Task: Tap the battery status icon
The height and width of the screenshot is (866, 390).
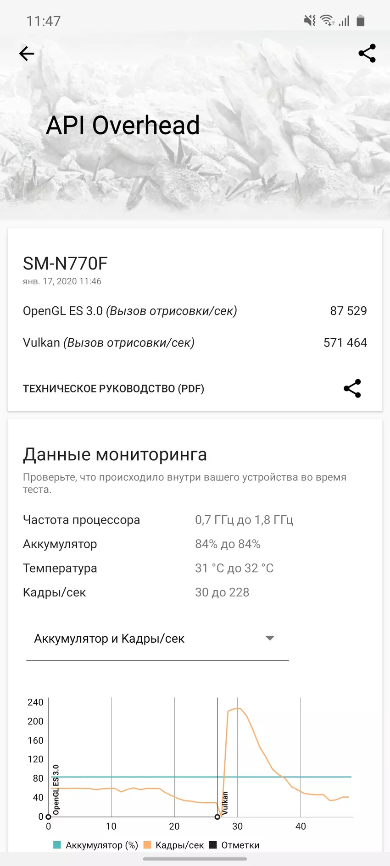Action: click(x=361, y=21)
